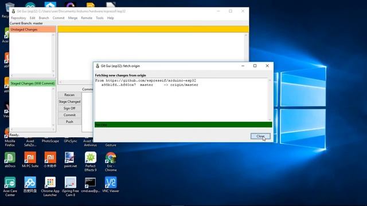Click the green fetch progress bar
Viewport: 367px width, 206px height.
click(x=183, y=125)
